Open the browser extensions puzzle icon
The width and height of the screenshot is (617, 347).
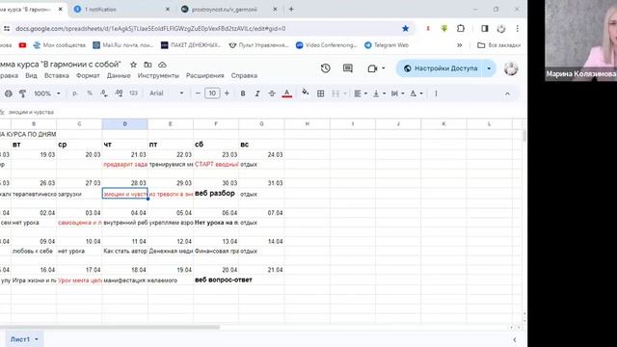point(461,28)
